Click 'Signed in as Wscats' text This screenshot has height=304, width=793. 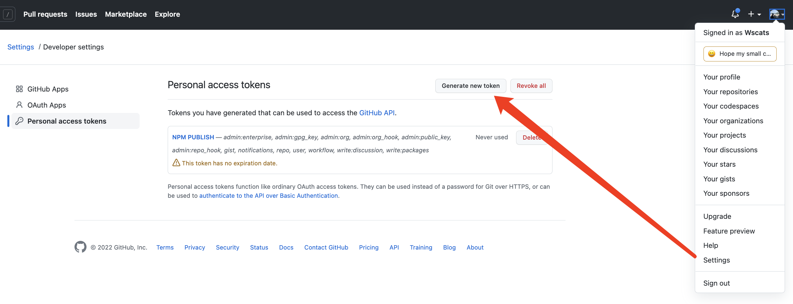(736, 33)
